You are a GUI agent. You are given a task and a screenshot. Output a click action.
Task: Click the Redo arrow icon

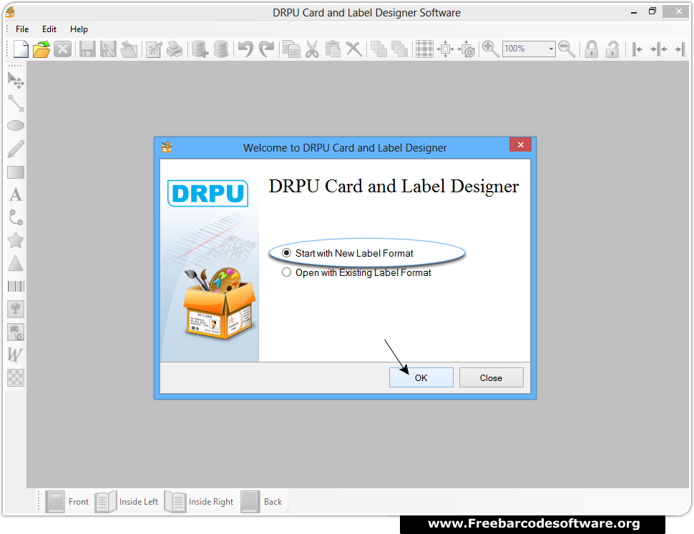[x=266, y=49]
